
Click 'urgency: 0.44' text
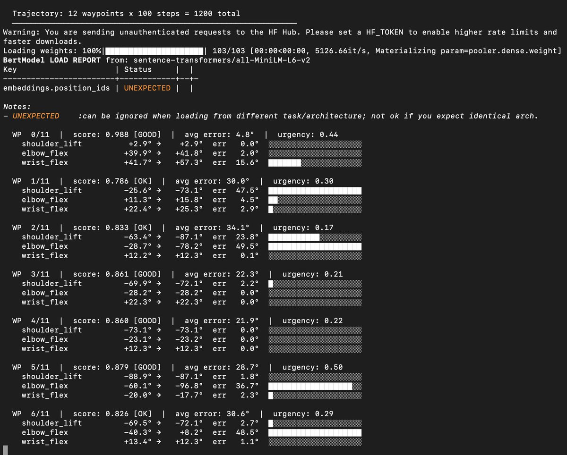coord(308,135)
